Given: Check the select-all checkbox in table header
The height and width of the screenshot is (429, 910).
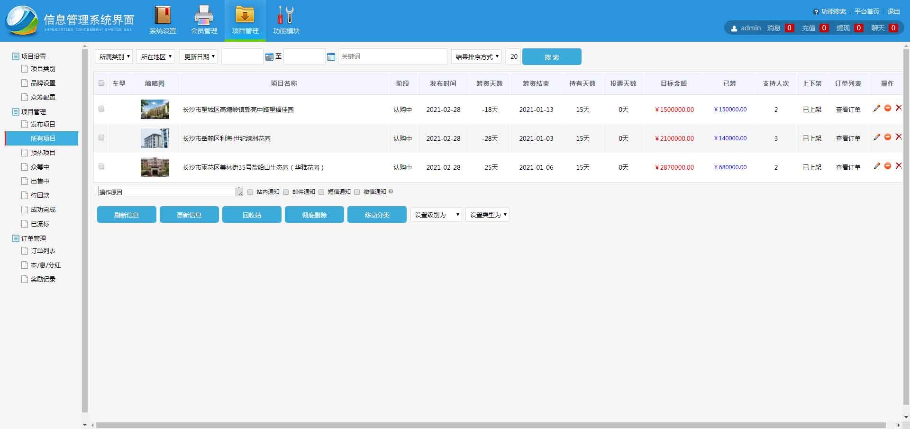Looking at the screenshot, I should coord(101,83).
